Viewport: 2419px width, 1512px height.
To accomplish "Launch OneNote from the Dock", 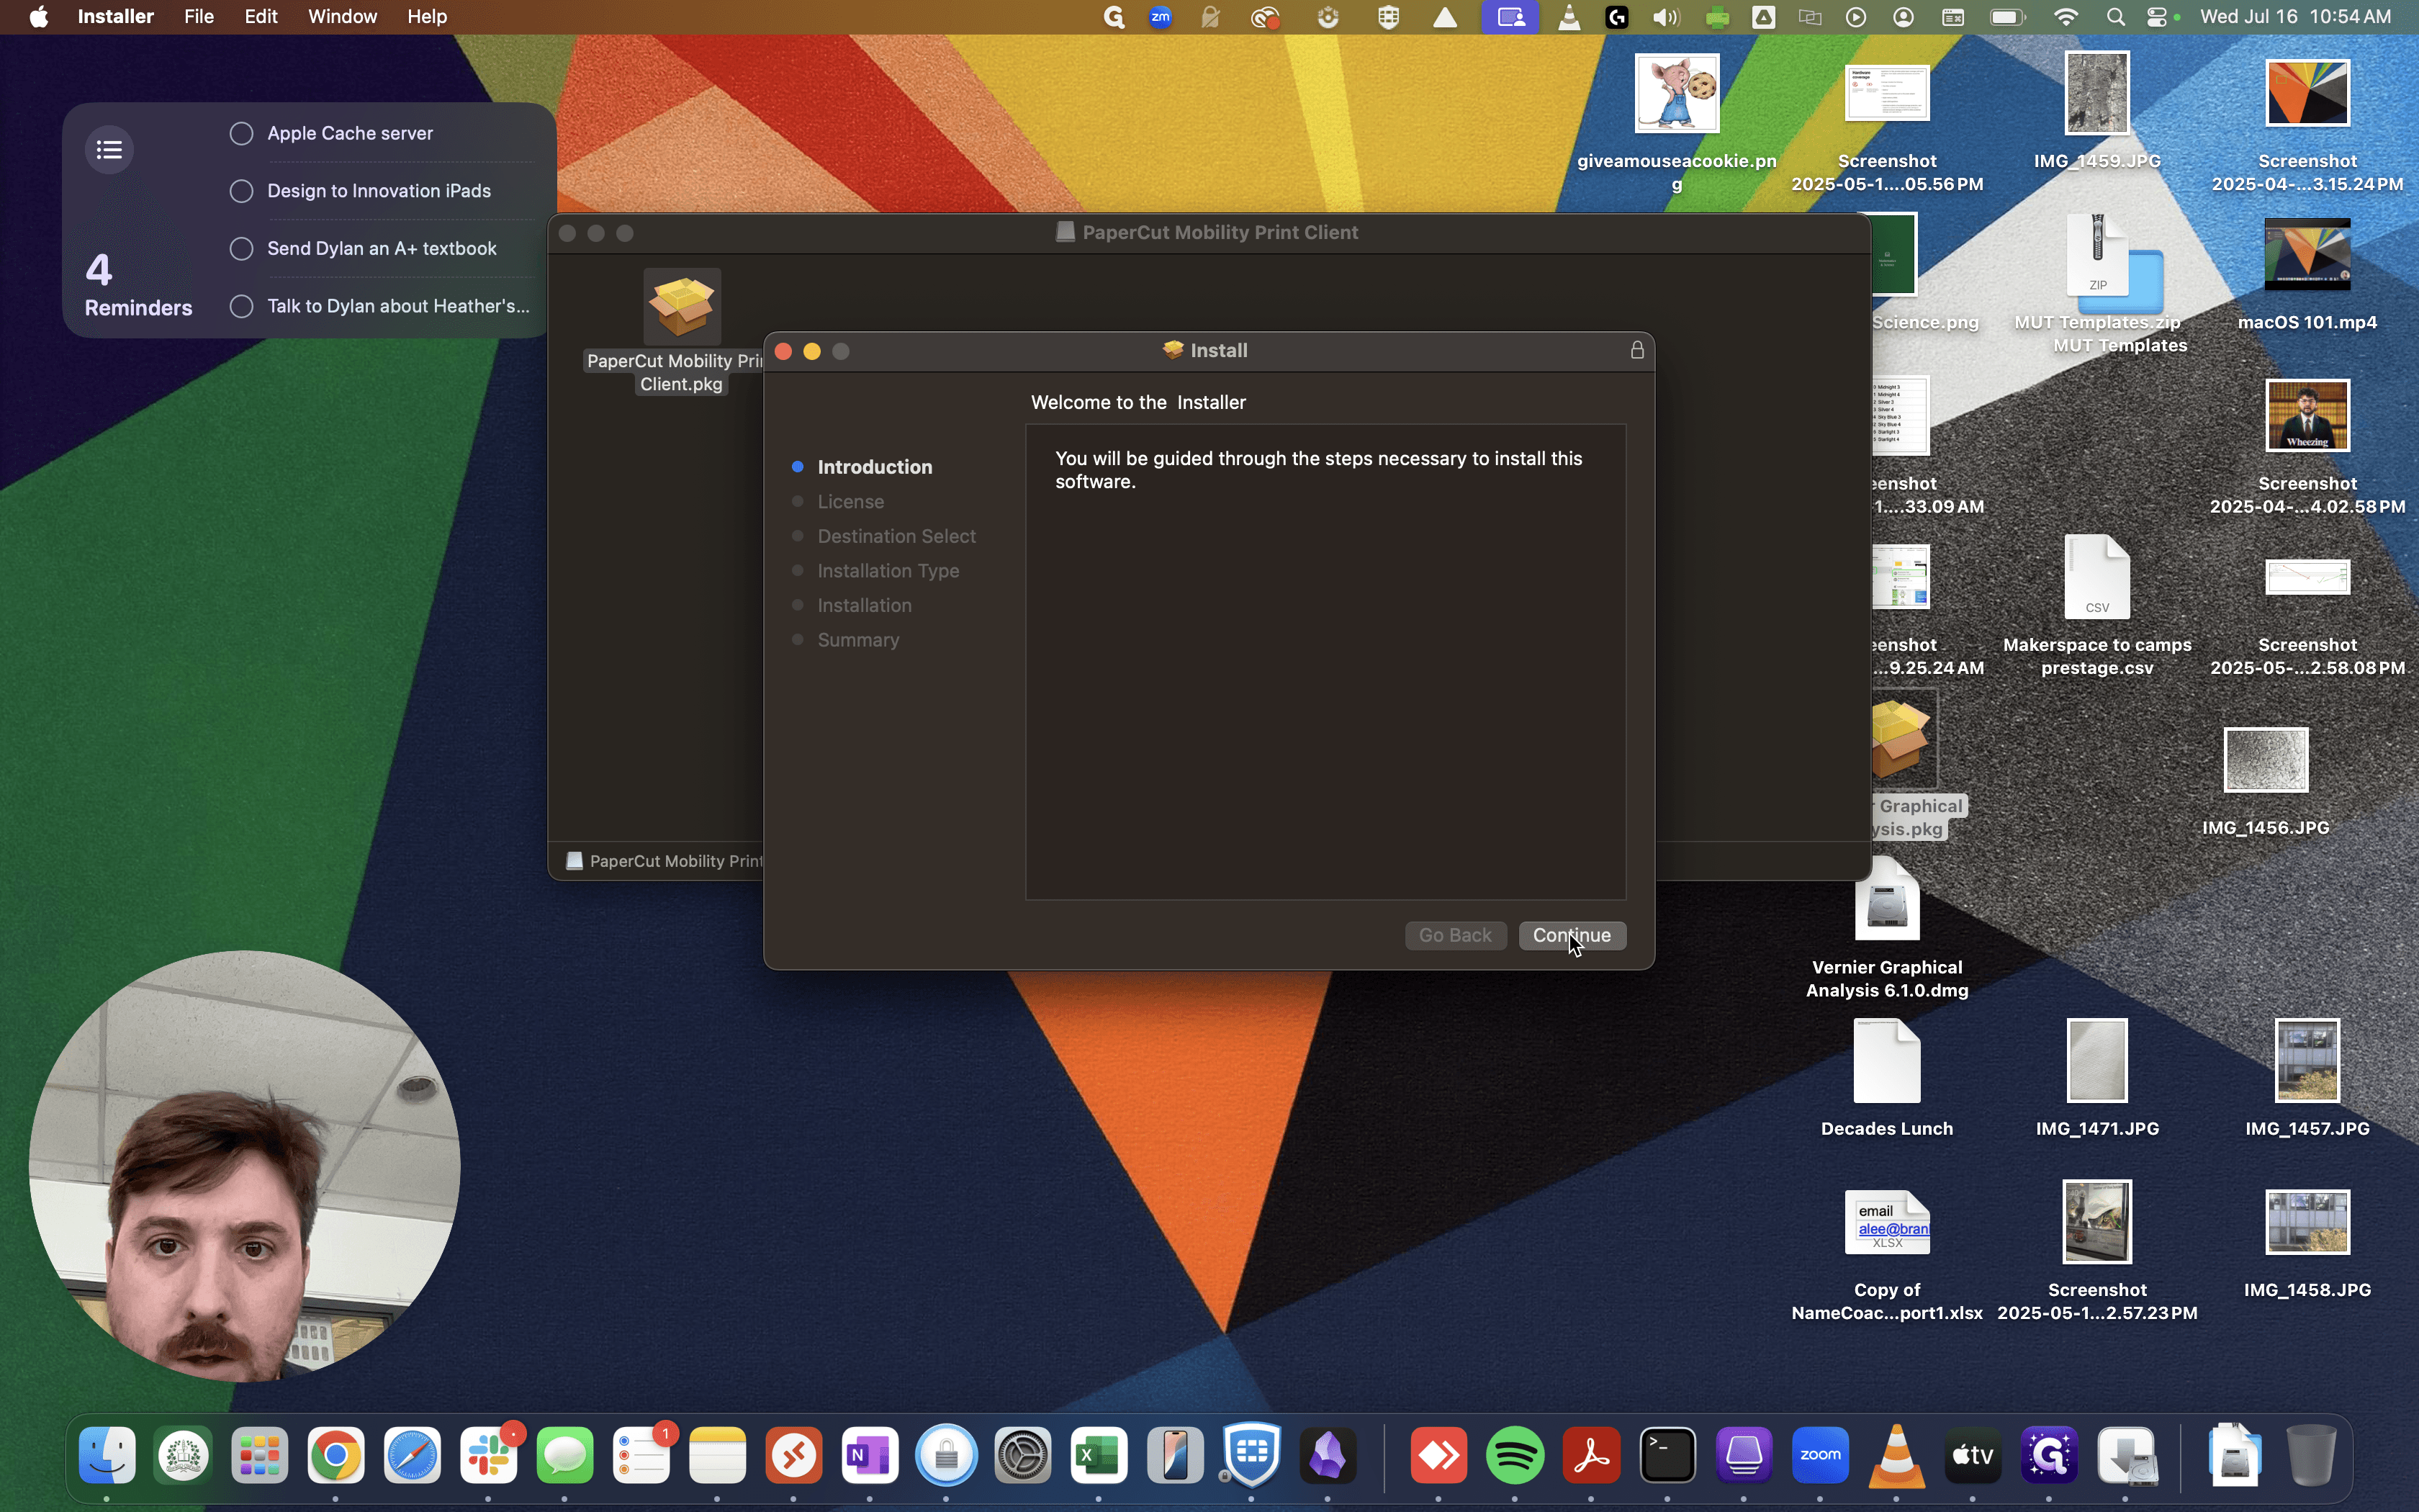I will 870,1455.
